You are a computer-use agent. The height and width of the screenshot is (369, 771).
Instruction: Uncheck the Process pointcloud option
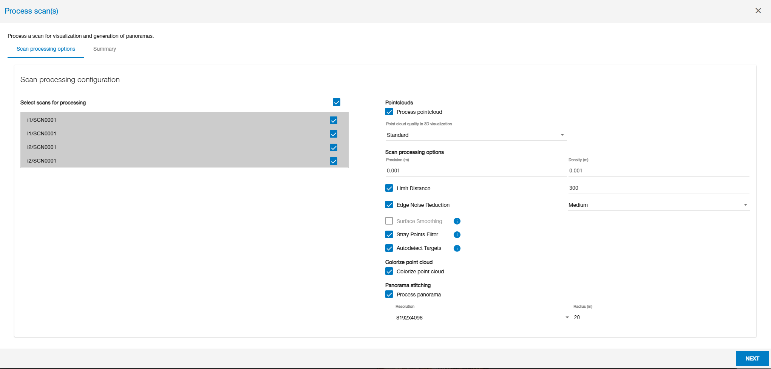pyautogui.click(x=389, y=112)
